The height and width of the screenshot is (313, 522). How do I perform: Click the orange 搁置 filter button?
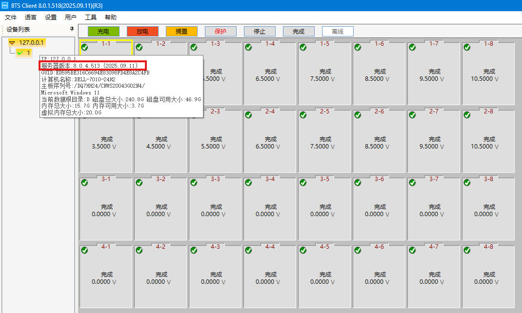tap(181, 31)
